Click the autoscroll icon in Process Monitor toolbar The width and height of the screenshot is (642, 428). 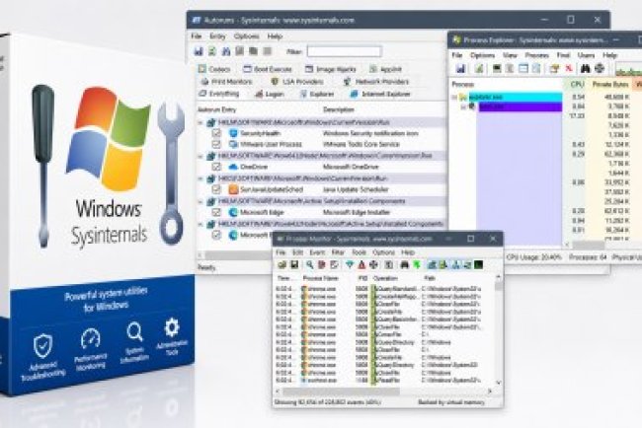pos(322,265)
